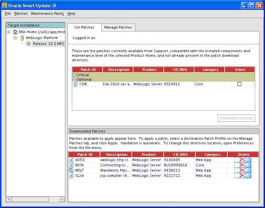
Task: Delete downloaded patch 4D53
Action: click(x=242, y=160)
